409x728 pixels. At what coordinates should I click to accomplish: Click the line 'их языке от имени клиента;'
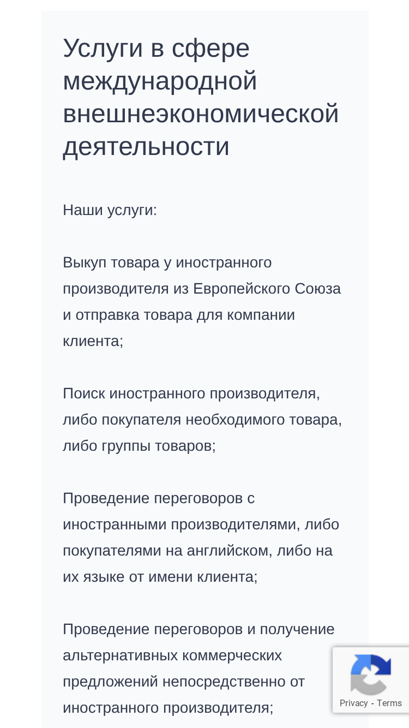(160, 577)
